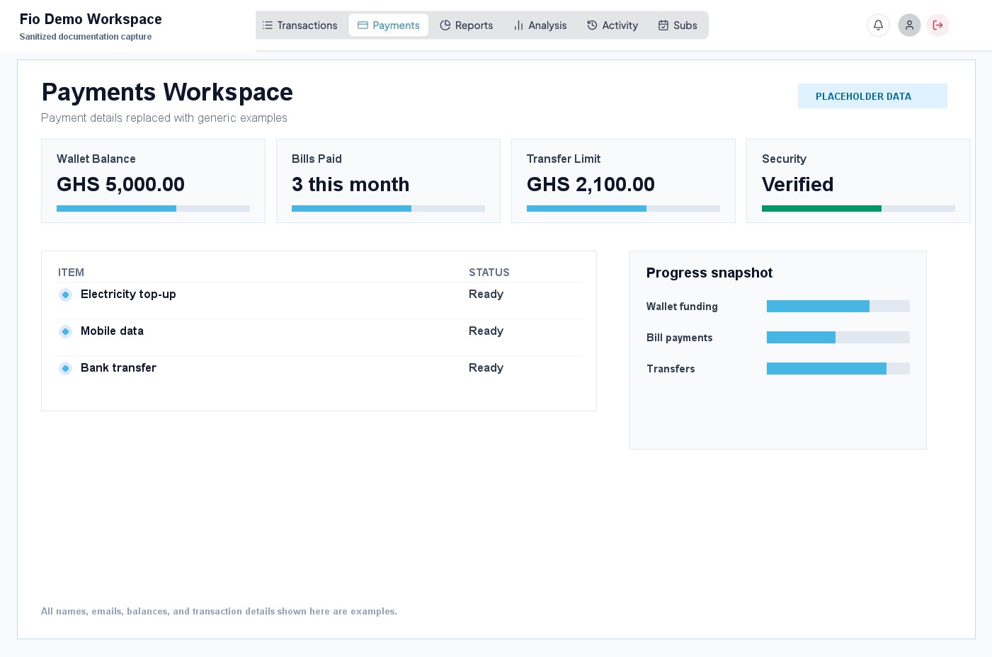Click the Verified security value
This screenshot has width=992, height=657.
point(797,185)
